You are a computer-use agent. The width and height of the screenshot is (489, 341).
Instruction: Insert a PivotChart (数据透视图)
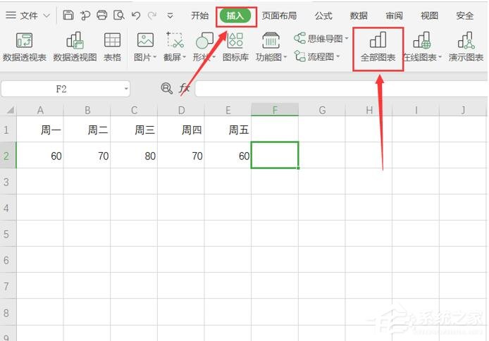point(75,47)
